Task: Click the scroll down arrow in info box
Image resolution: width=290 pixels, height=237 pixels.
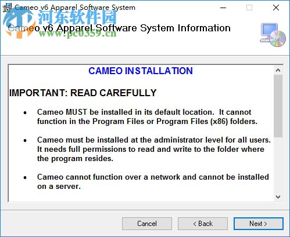Action: tap(278, 197)
